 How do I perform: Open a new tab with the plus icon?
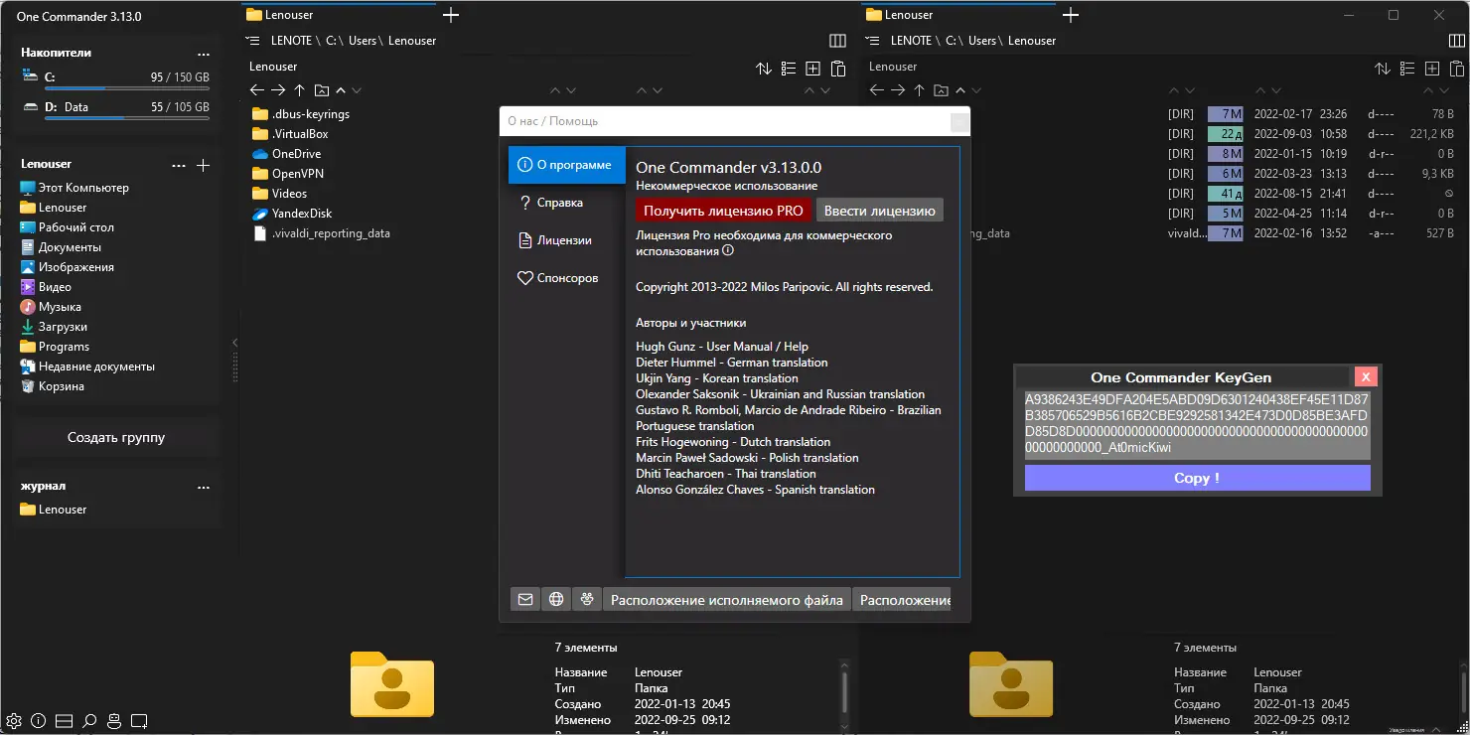(x=450, y=15)
